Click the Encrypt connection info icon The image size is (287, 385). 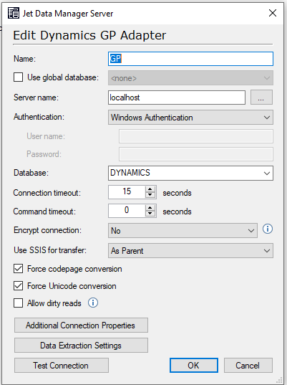pyautogui.click(x=268, y=229)
